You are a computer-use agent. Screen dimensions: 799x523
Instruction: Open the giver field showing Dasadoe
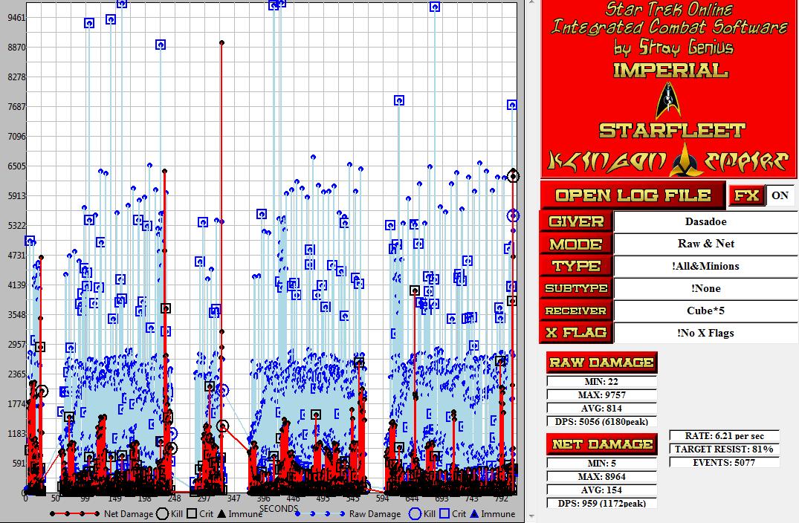pyautogui.click(x=706, y=221)
